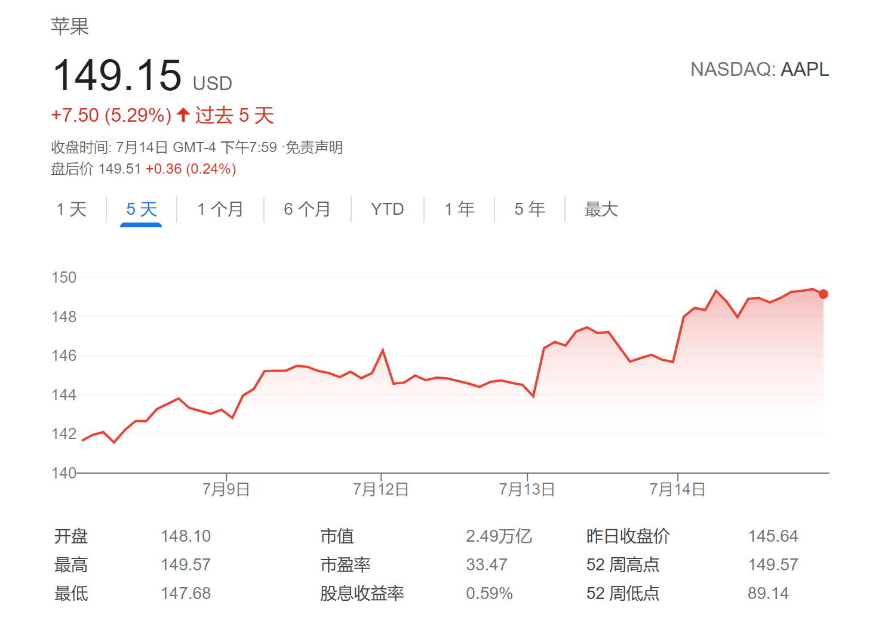888x630 pixels.
Task: Click the 最高 value 149.57
Action: tap(186, 565)
